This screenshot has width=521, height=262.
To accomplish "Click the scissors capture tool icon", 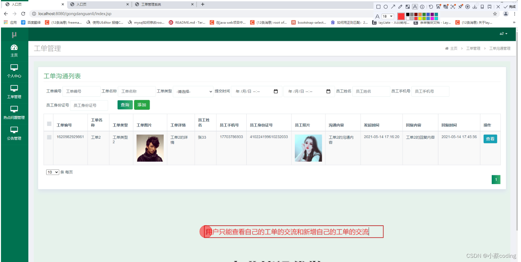I will click(438, 6).
